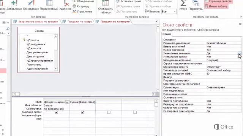Click the empty Фильтр property field
The image size is (243, 136).
[224, 77]
